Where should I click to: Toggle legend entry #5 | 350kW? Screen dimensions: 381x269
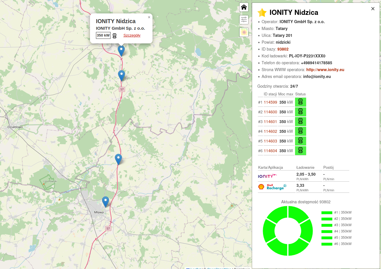pos(336,238)
